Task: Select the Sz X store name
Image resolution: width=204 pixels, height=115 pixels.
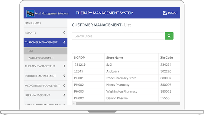Action: pyautogui.click(x=109, y=64)
